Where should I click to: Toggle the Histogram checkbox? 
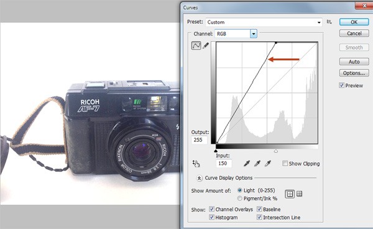[x=211, y=217]
